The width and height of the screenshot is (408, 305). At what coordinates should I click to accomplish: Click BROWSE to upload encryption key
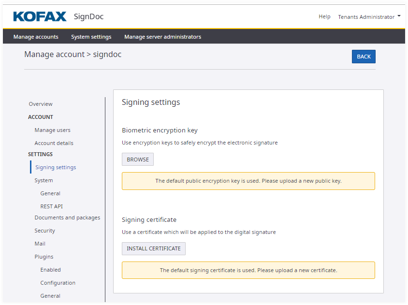(x=138, y=160)
